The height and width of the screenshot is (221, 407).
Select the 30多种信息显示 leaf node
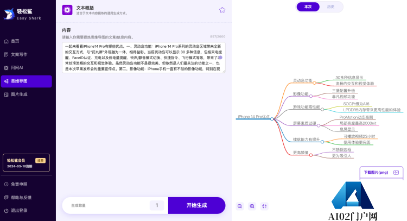click(x=349, y=78)
